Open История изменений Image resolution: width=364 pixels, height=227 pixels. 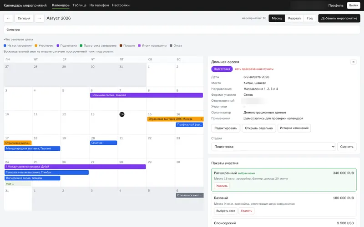294,128
